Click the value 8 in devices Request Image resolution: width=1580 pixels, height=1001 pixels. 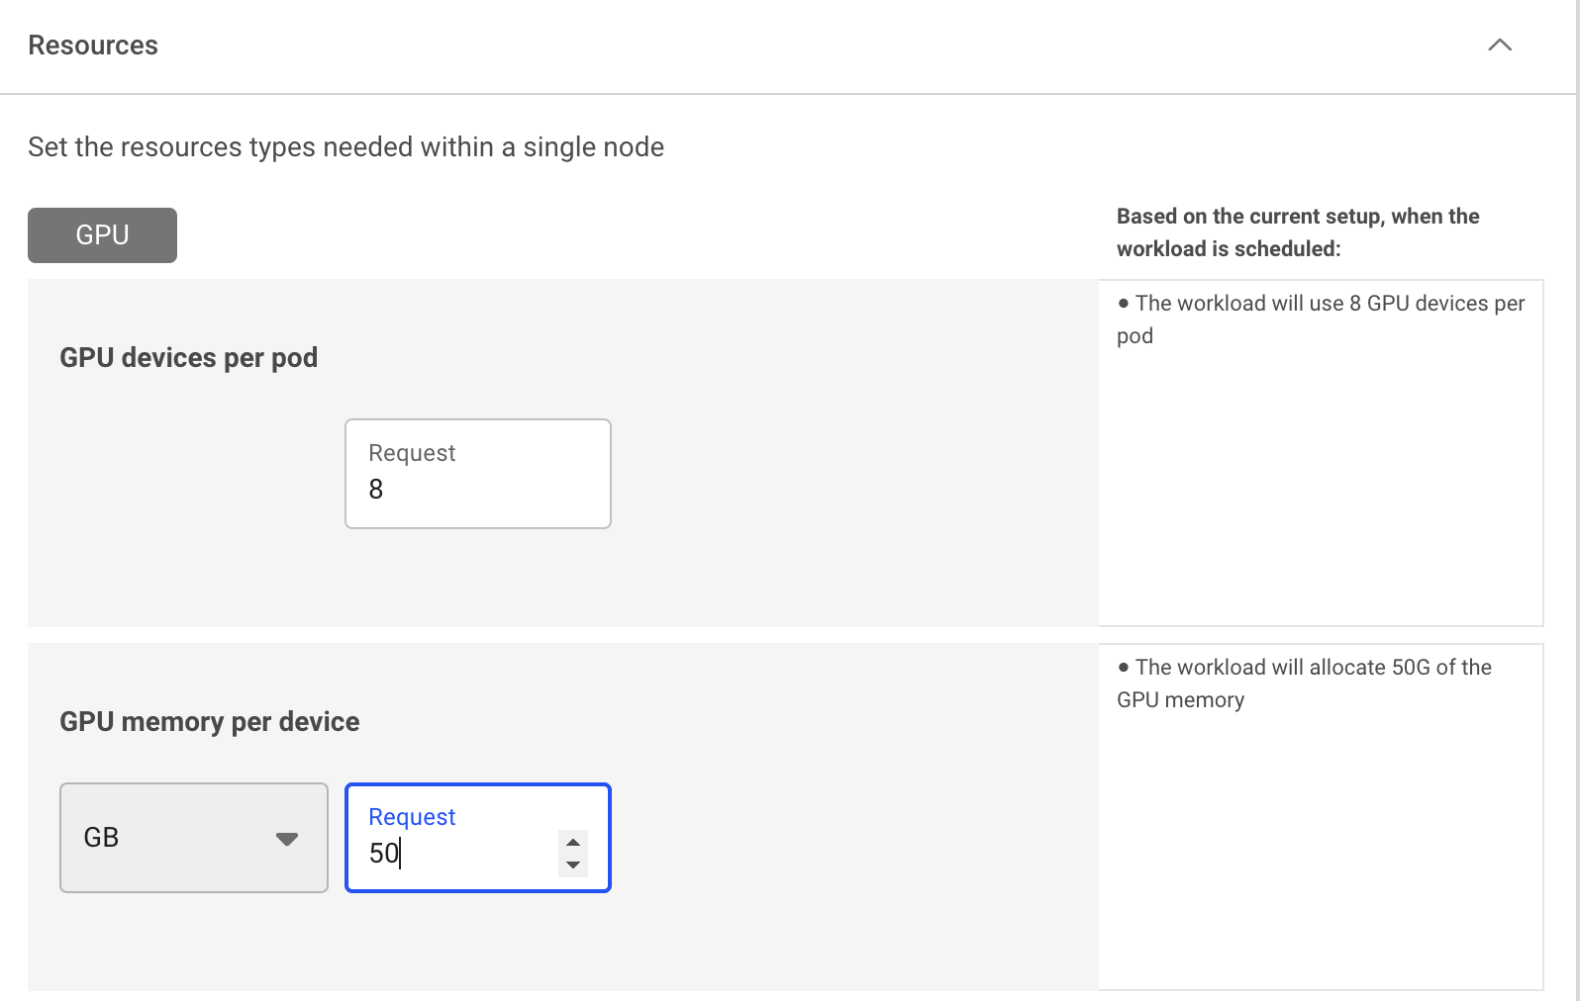point(376,490)
